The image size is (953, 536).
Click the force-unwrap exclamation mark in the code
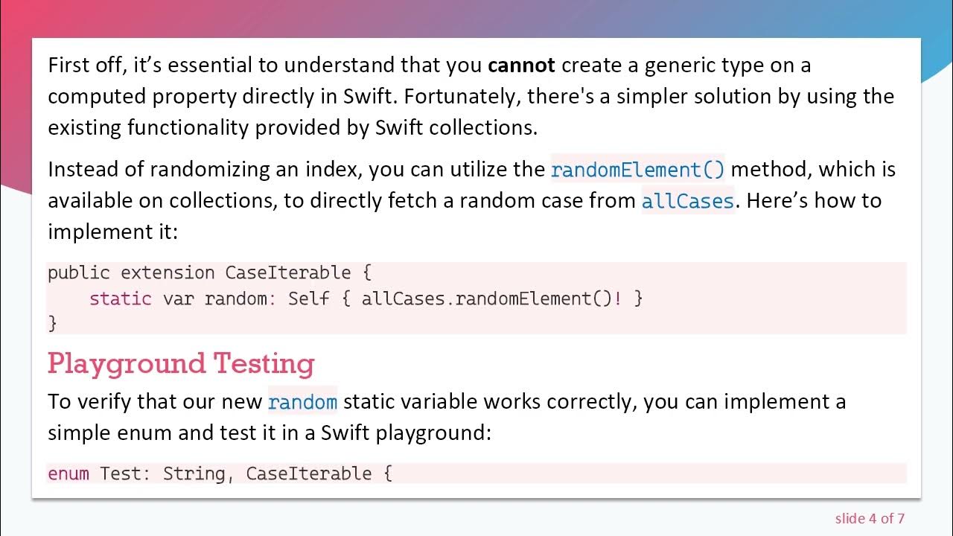618,299
